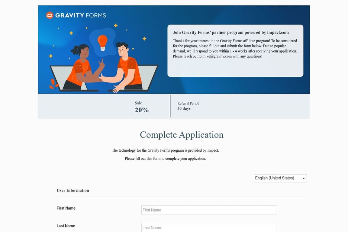Image resolution: width=348 pixels, height=232 pixels.
Task: Click the lightbulb graphic in the banner
Action: [102, 43]
